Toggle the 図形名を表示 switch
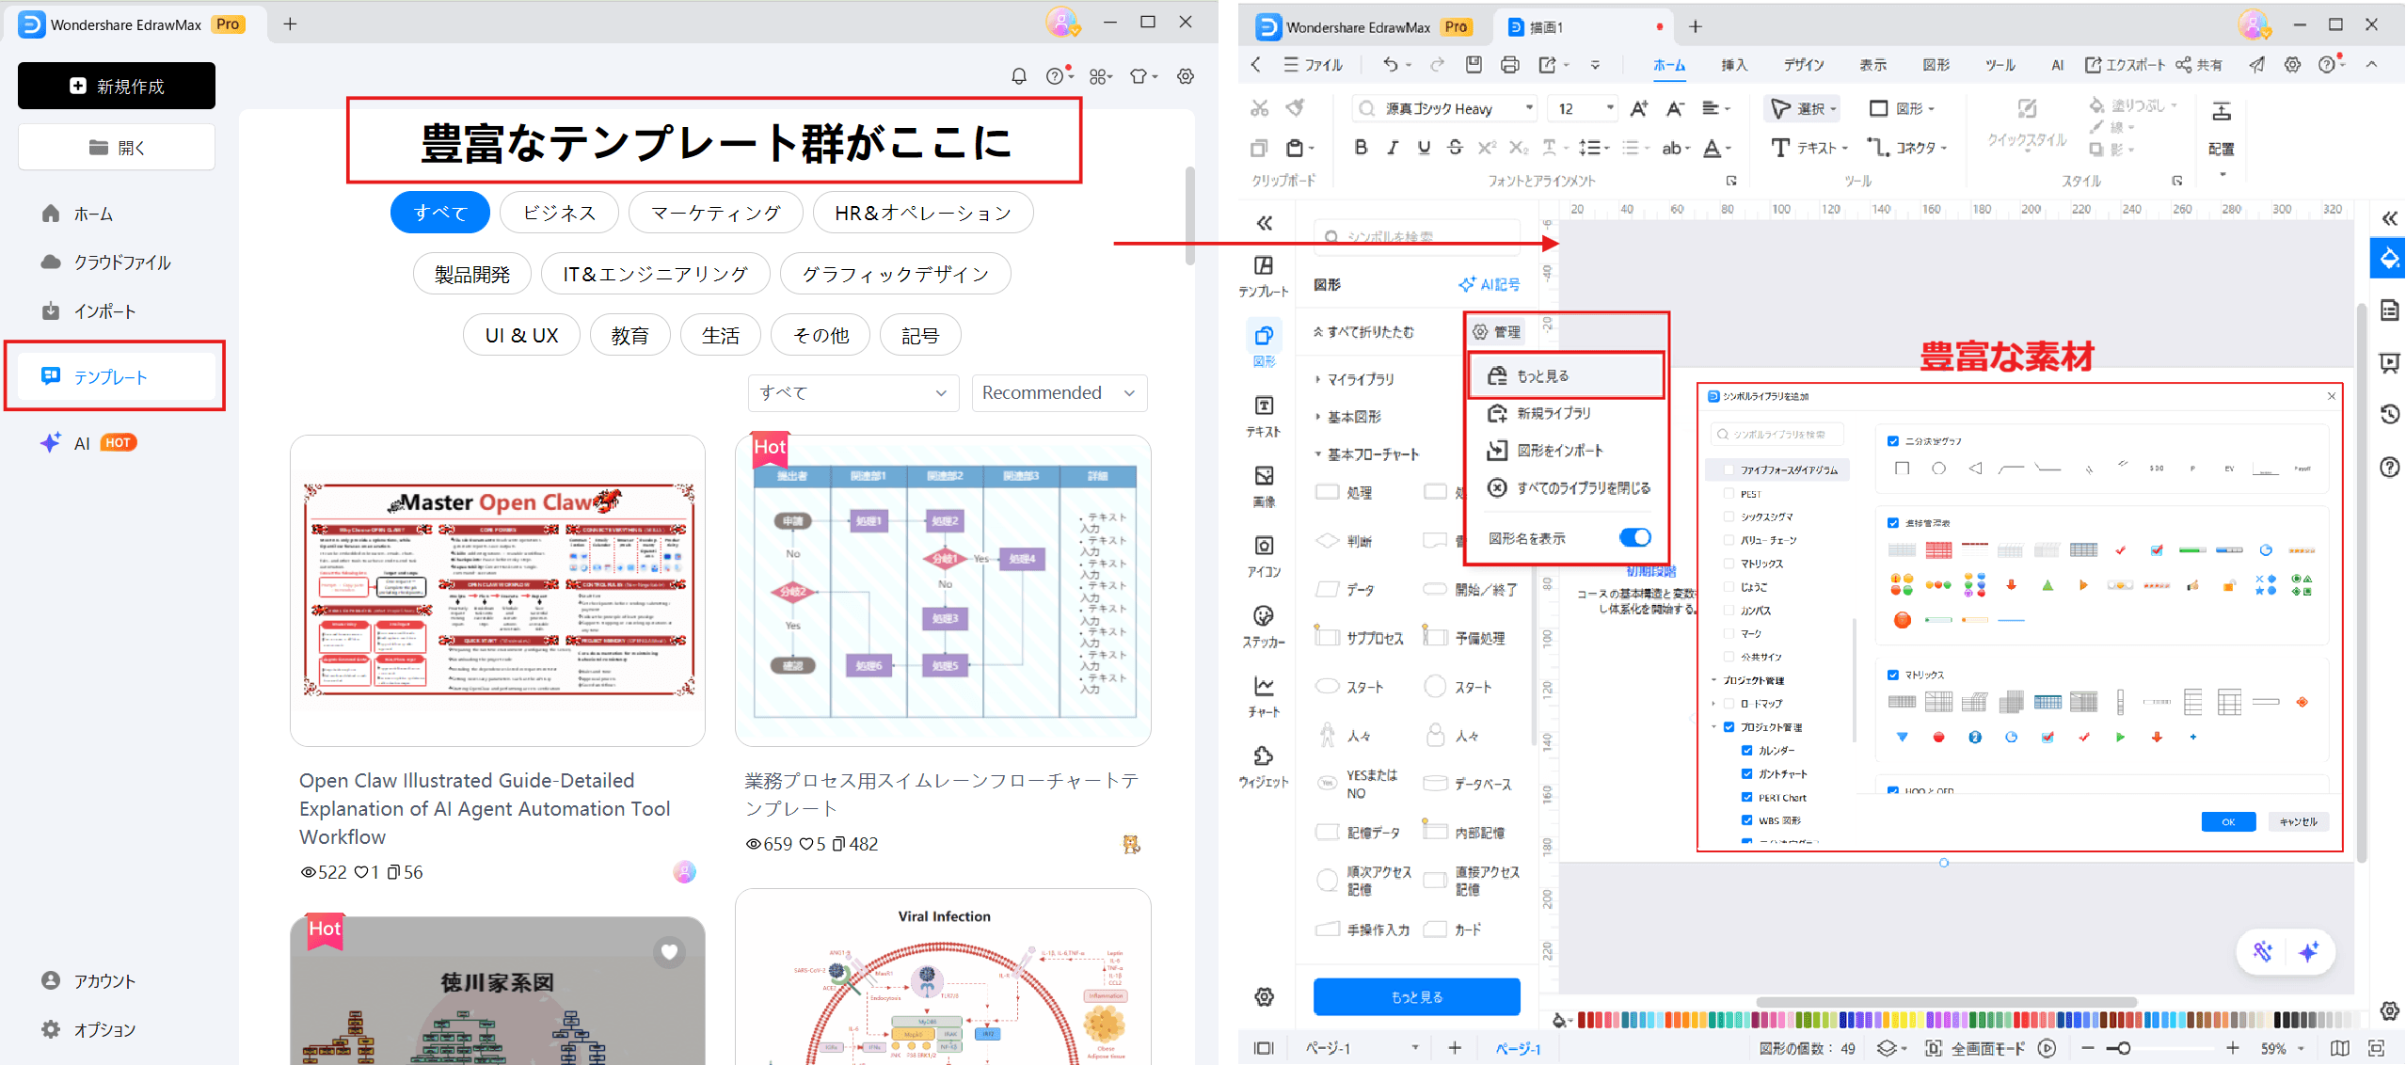This screenshot has width=2406, height=1065. [x=1635, y=537]
